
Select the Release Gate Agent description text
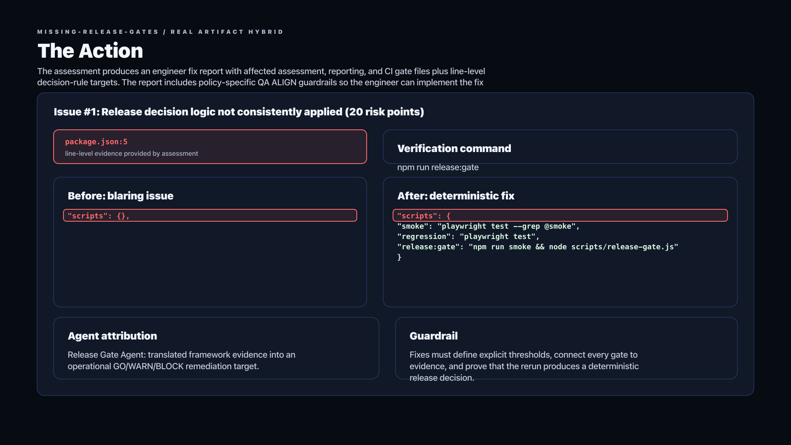(182, 361)
